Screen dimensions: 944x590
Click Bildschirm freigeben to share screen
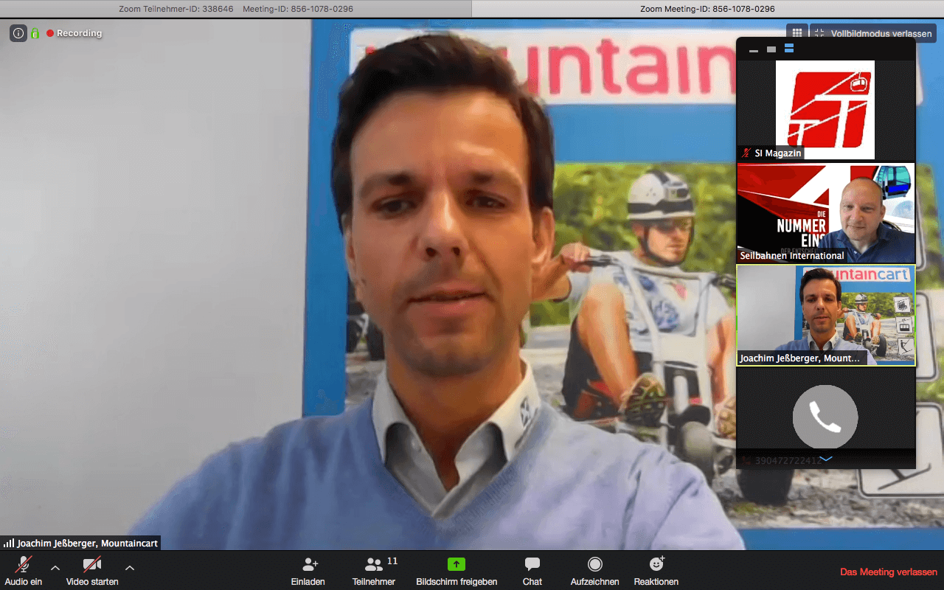[457, 565]
